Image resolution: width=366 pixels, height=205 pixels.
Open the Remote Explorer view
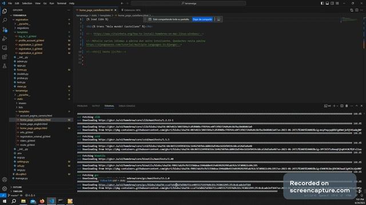[x=5, y=48]
